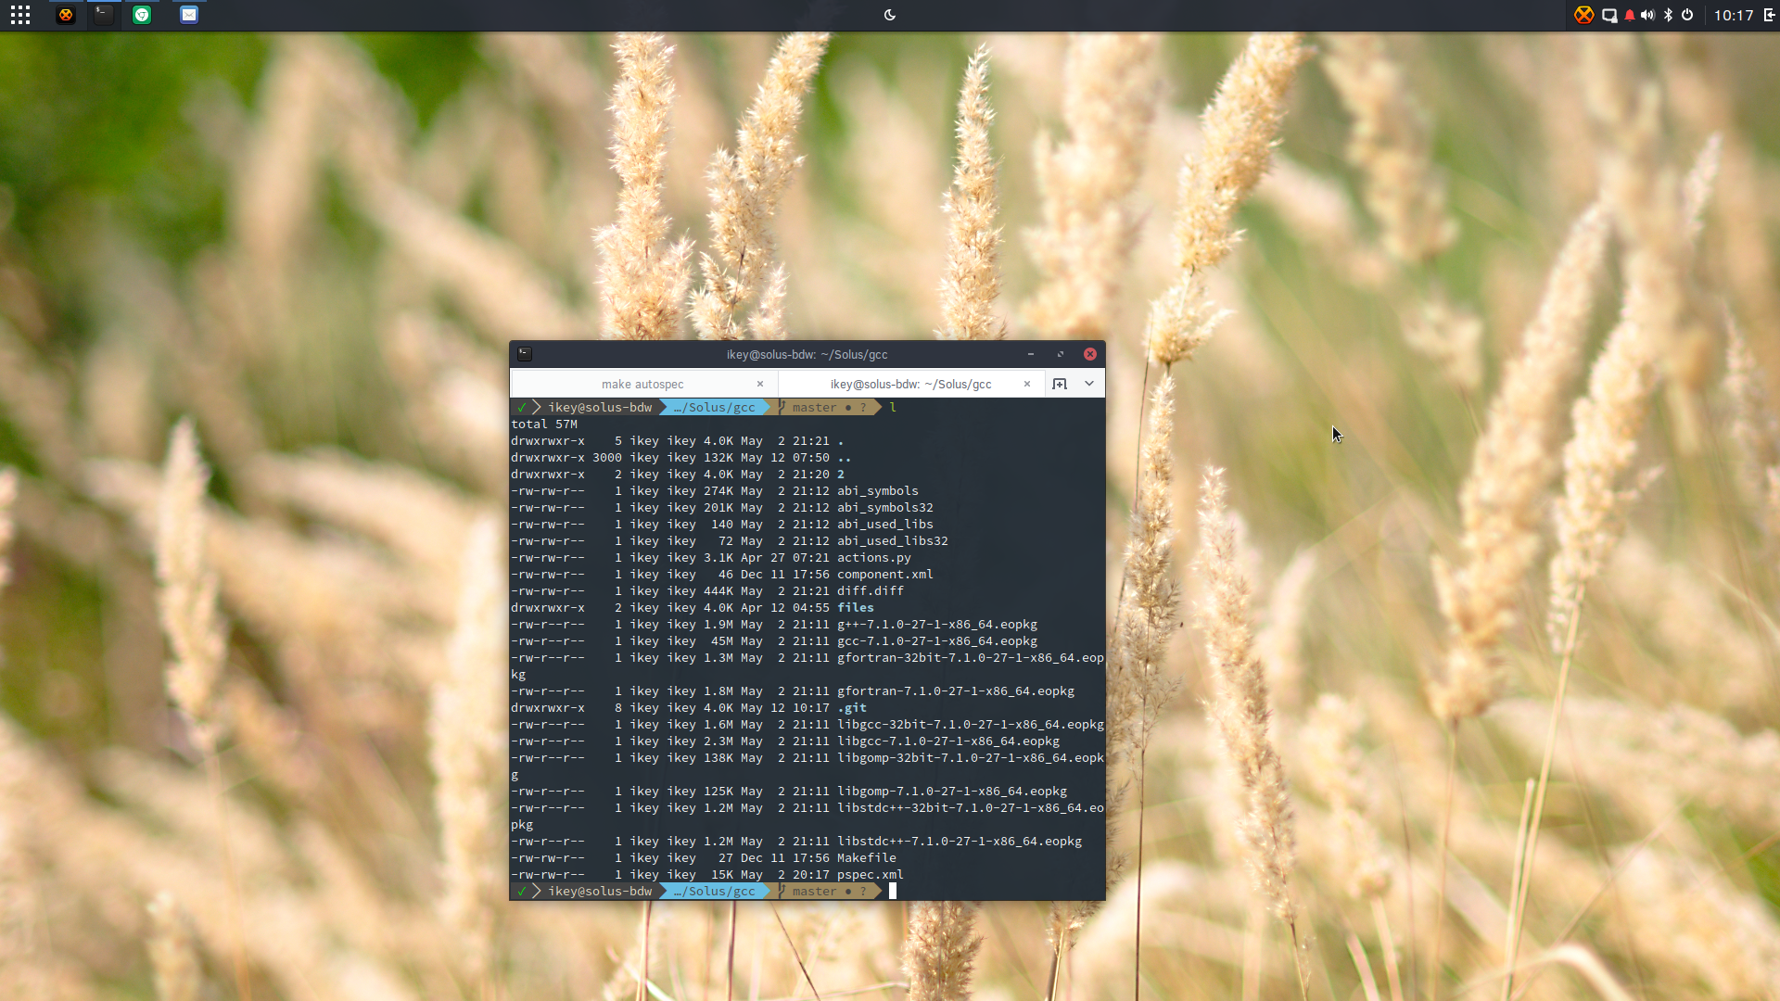Click the 10:17 clock
Screen dimensions: 1780x1001
[1734, 15]
